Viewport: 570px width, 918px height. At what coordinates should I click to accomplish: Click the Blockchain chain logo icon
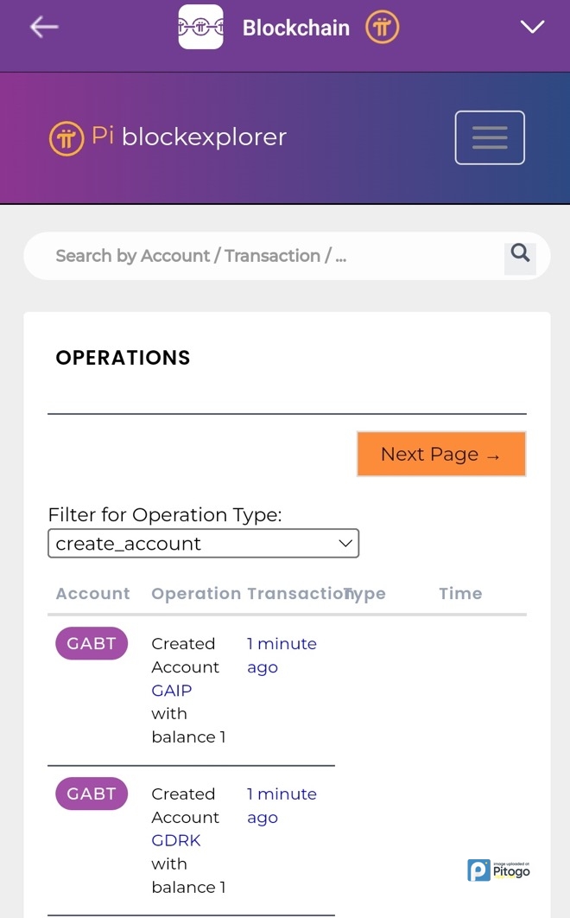click(x=200, y=27)
